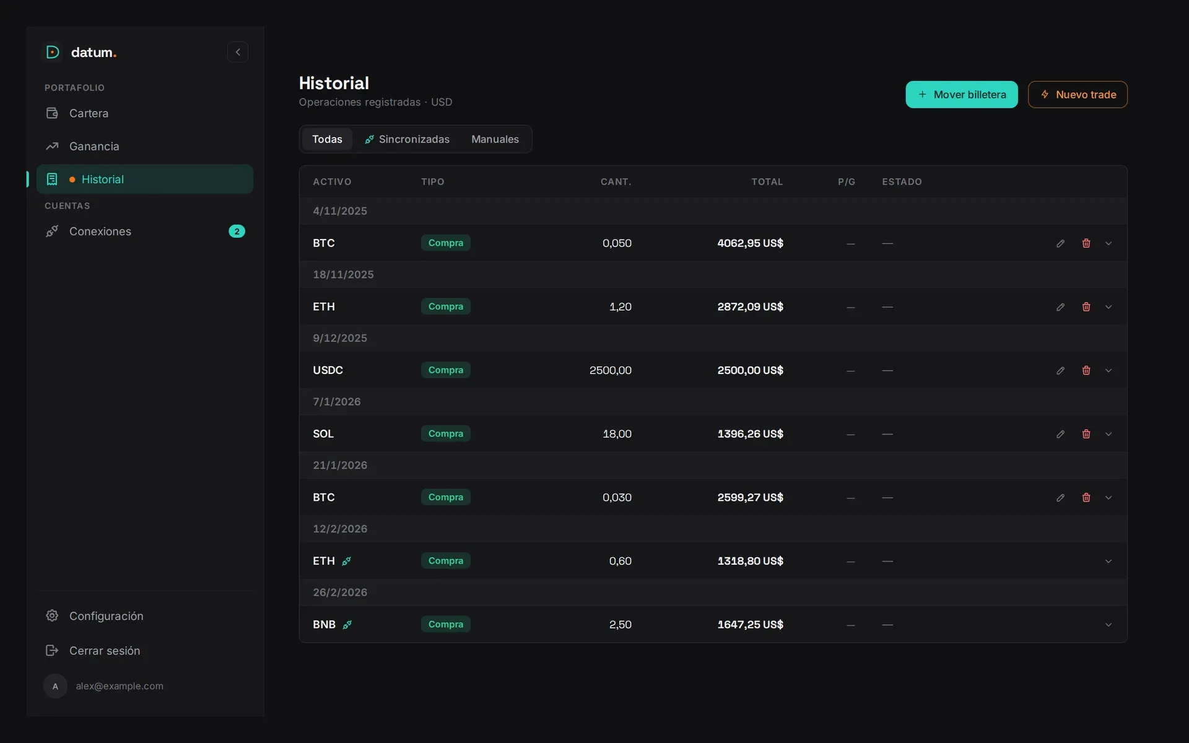Expand the SOL 1396,26 US$ row
Image resolution: width=1189 pixels, height=743 pixels.
(1108, 434)
